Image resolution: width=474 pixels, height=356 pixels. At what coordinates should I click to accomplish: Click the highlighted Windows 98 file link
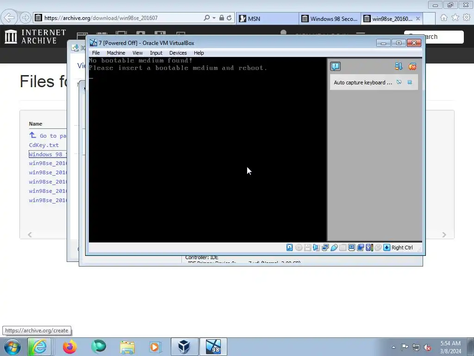[x=48, y=154]
